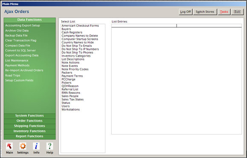This screenshot has width=247, height=158.
Task: Select Inventory Categories list
Action: (x=76, y=56)
